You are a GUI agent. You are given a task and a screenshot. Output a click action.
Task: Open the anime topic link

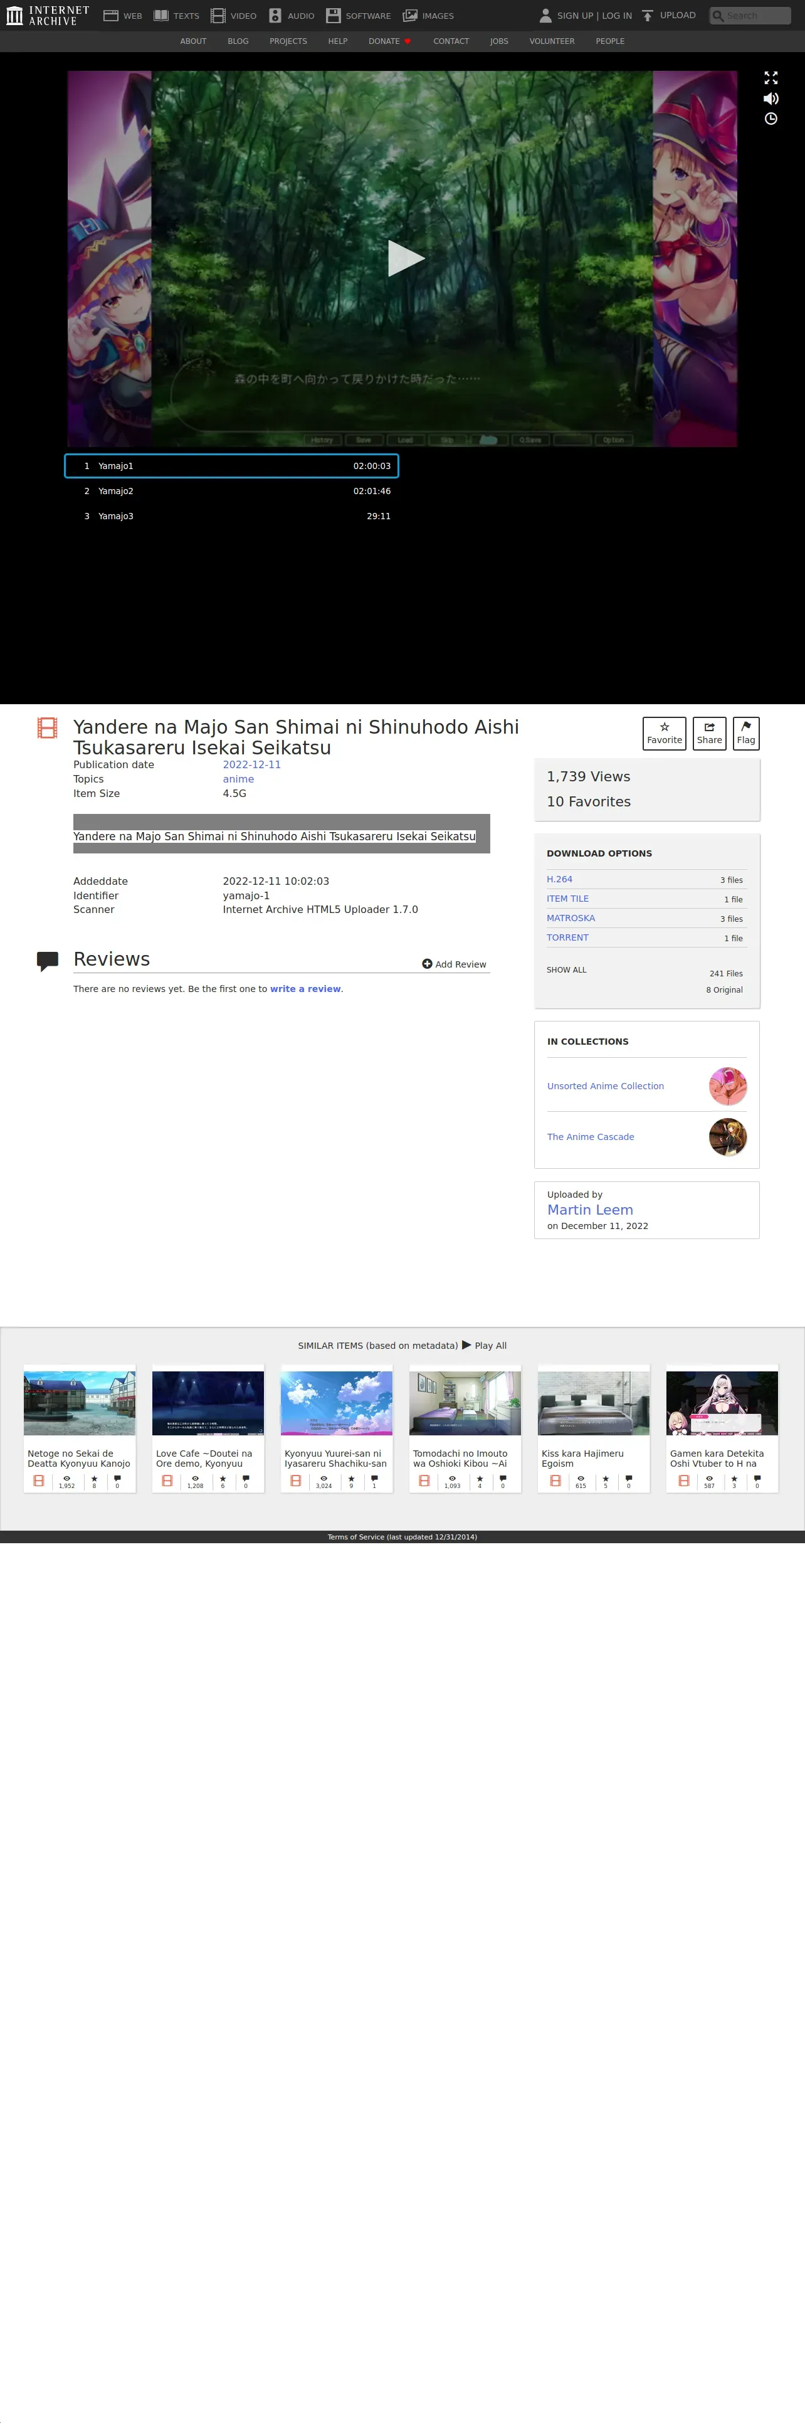238,779
